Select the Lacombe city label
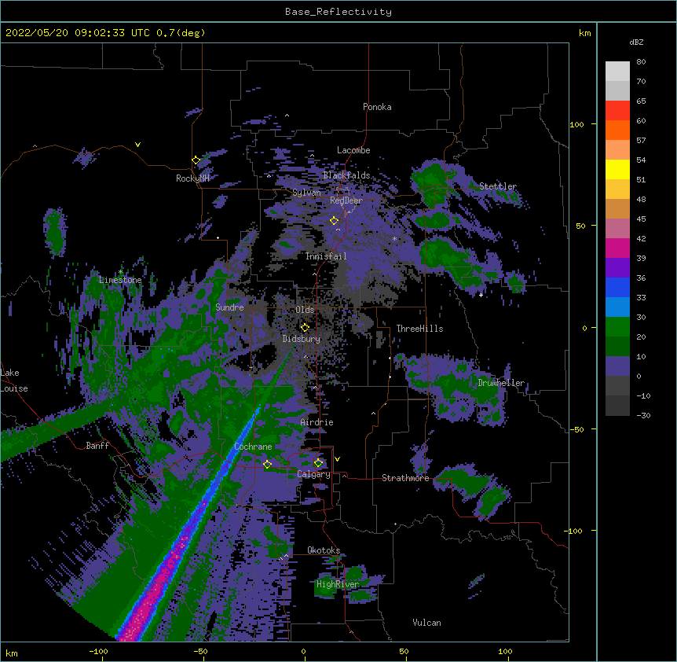Image resolution: width=677 pixels, height=662 pixels. tap(353, 150)
